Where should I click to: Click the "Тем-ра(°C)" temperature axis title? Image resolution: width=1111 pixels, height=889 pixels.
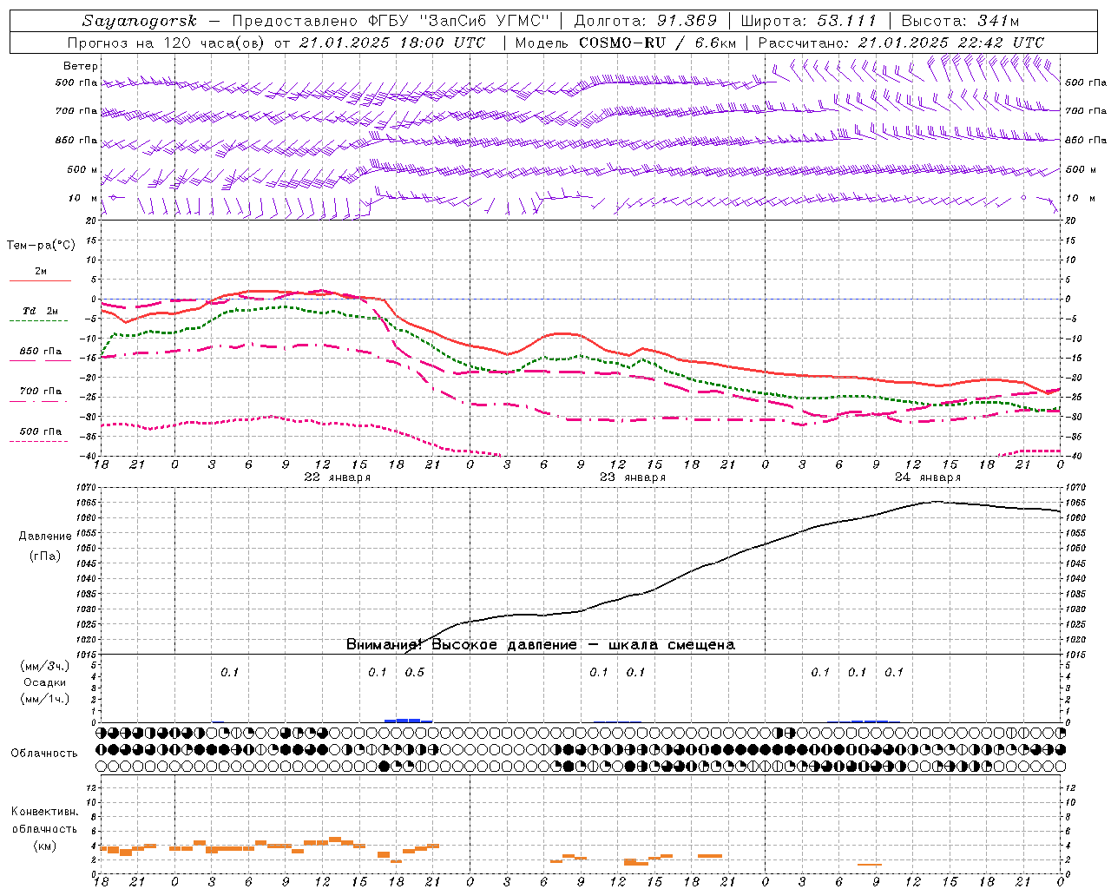pyautogui.click(x=41, y=246)
